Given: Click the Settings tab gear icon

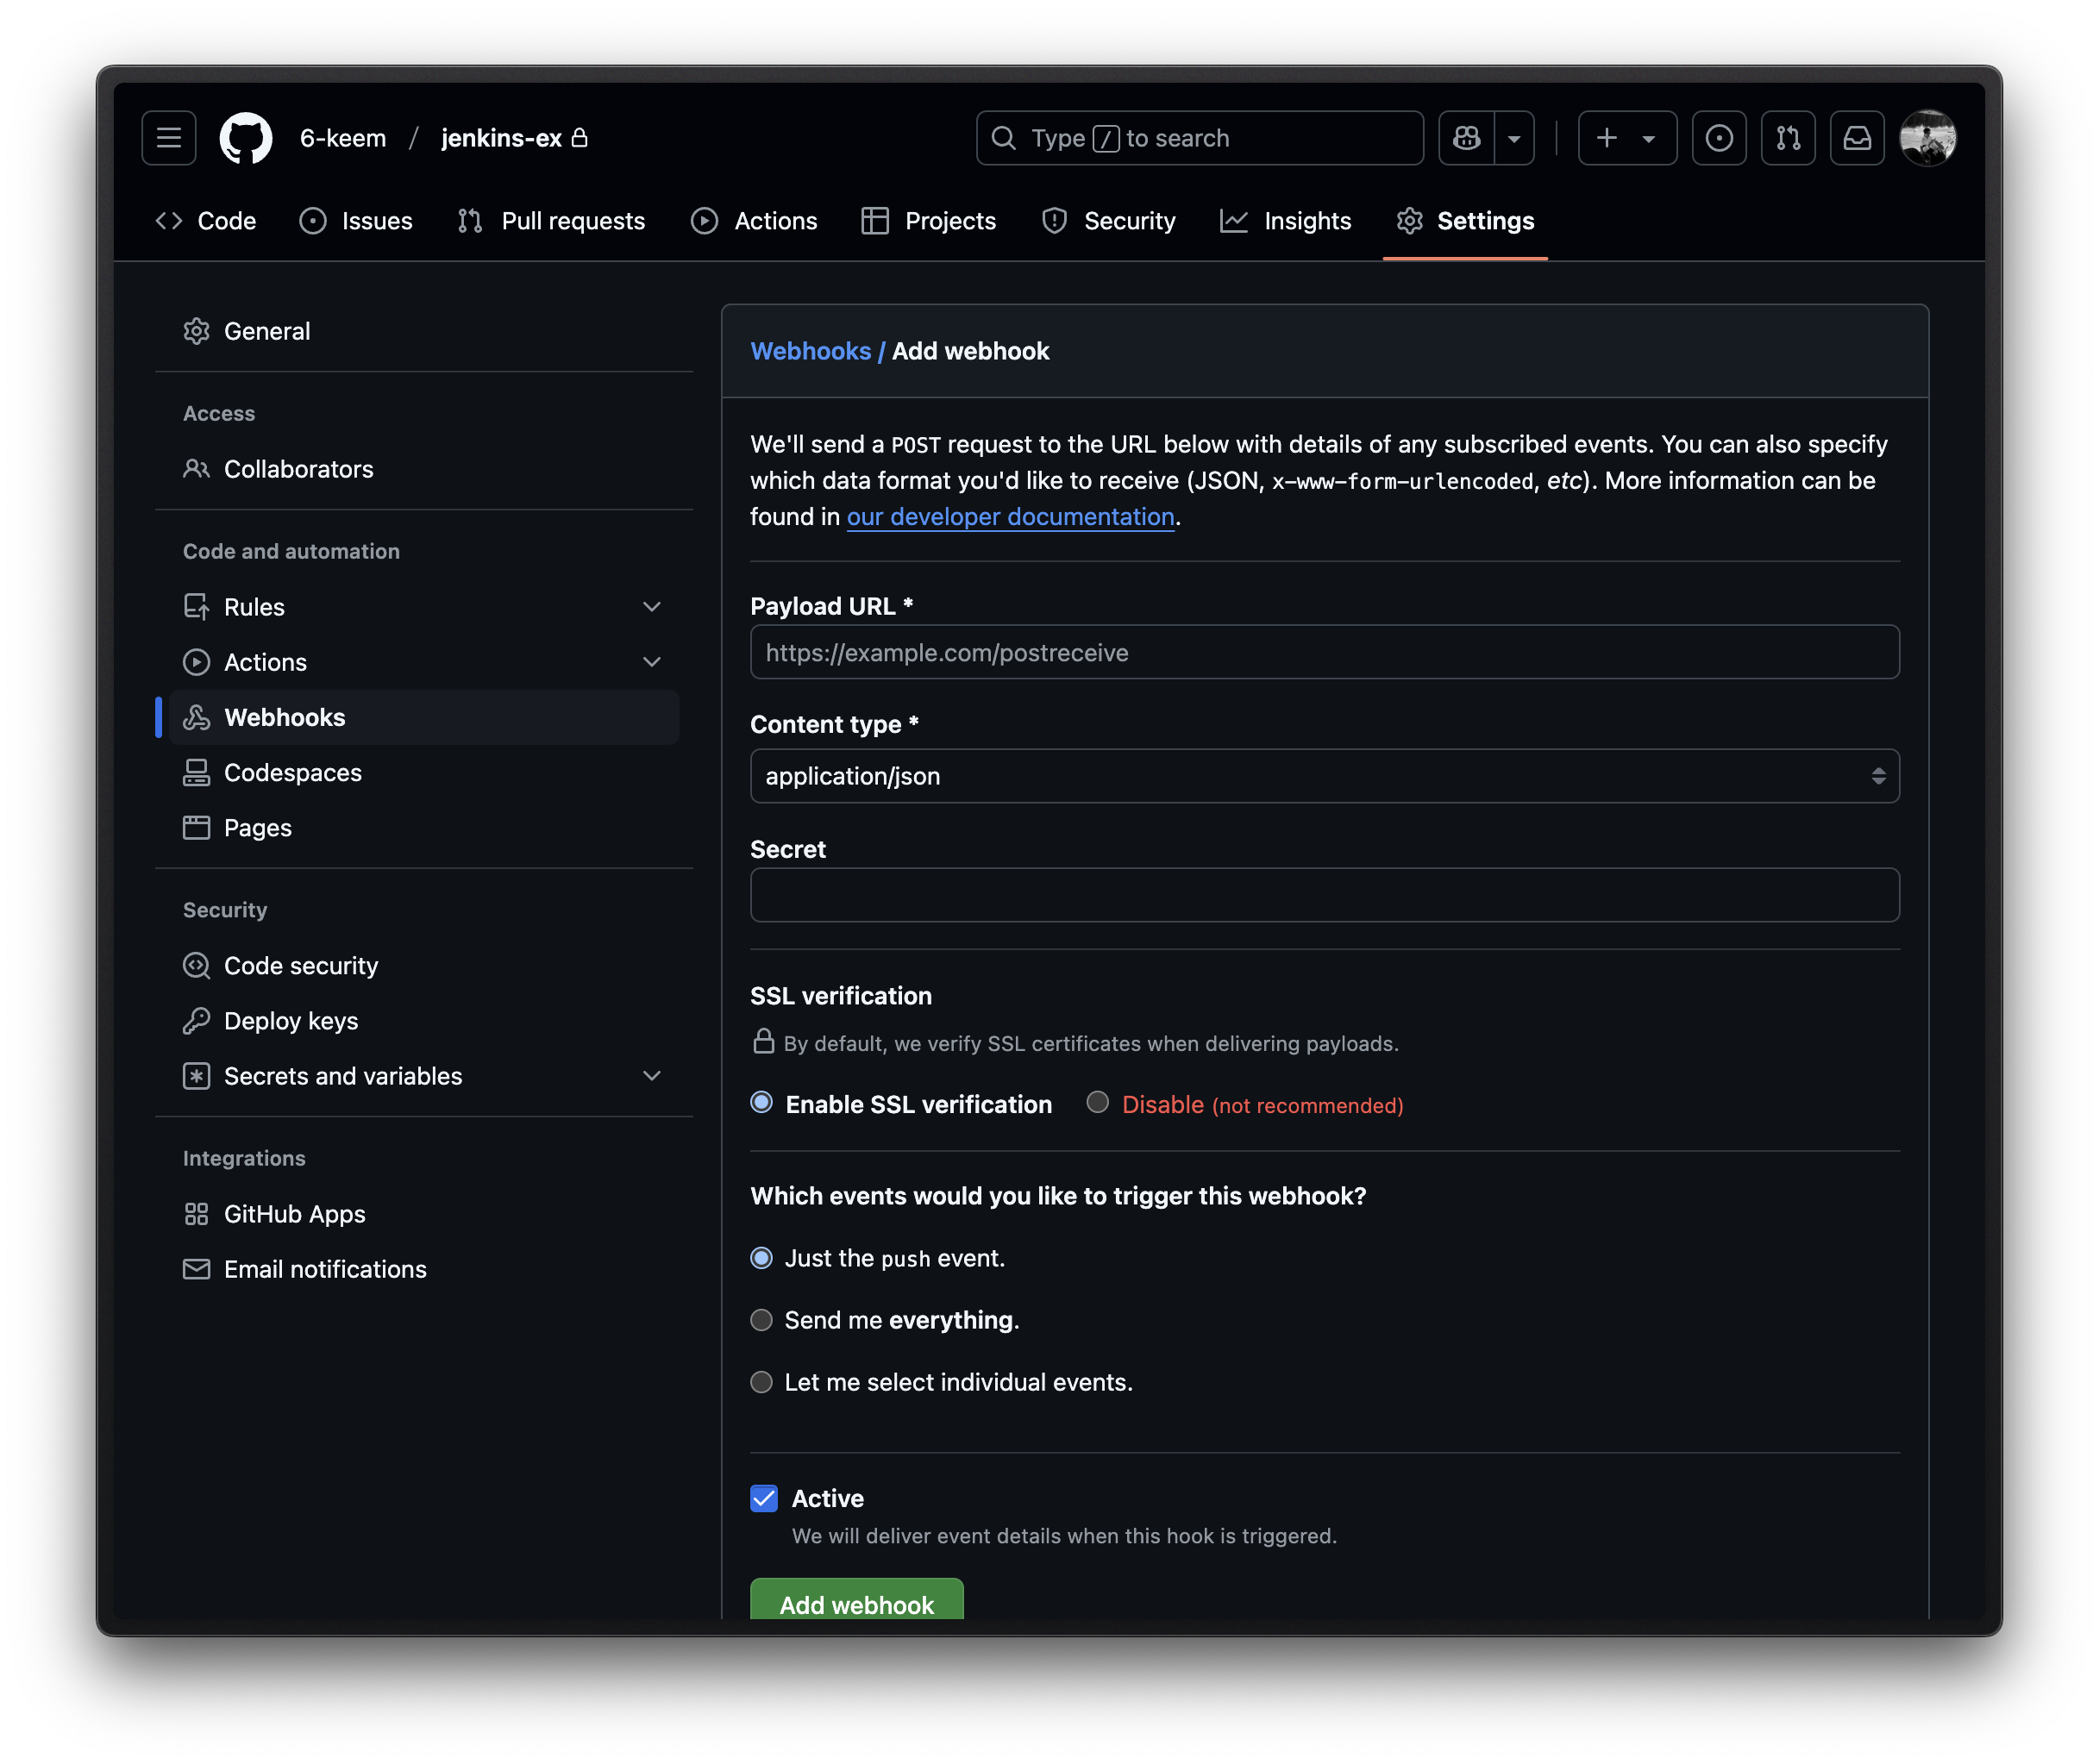Looking at the screenshot, I should point(1409,221).
